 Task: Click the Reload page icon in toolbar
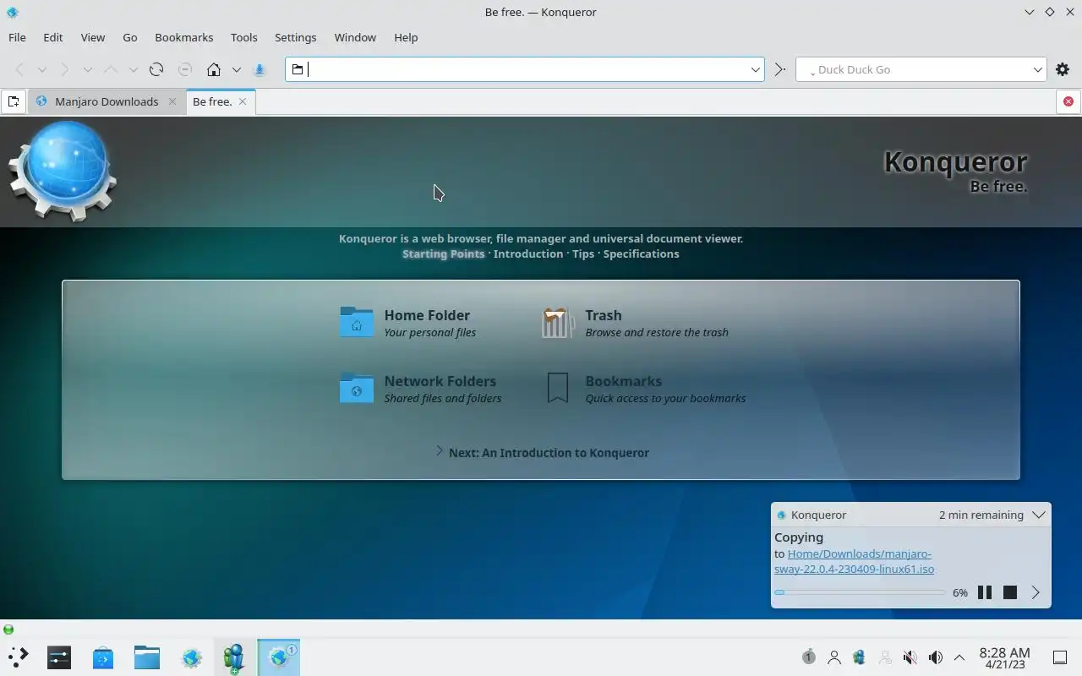[156, 69]
